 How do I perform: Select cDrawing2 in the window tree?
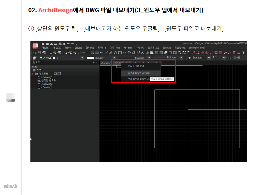point(47,84)
